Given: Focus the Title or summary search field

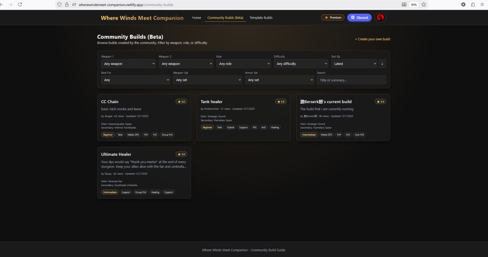Looking at the screenshot, I should tap(351, 80).
